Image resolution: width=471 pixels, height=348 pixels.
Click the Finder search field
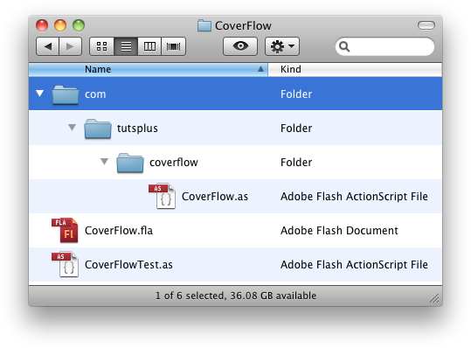coord(384,46)
